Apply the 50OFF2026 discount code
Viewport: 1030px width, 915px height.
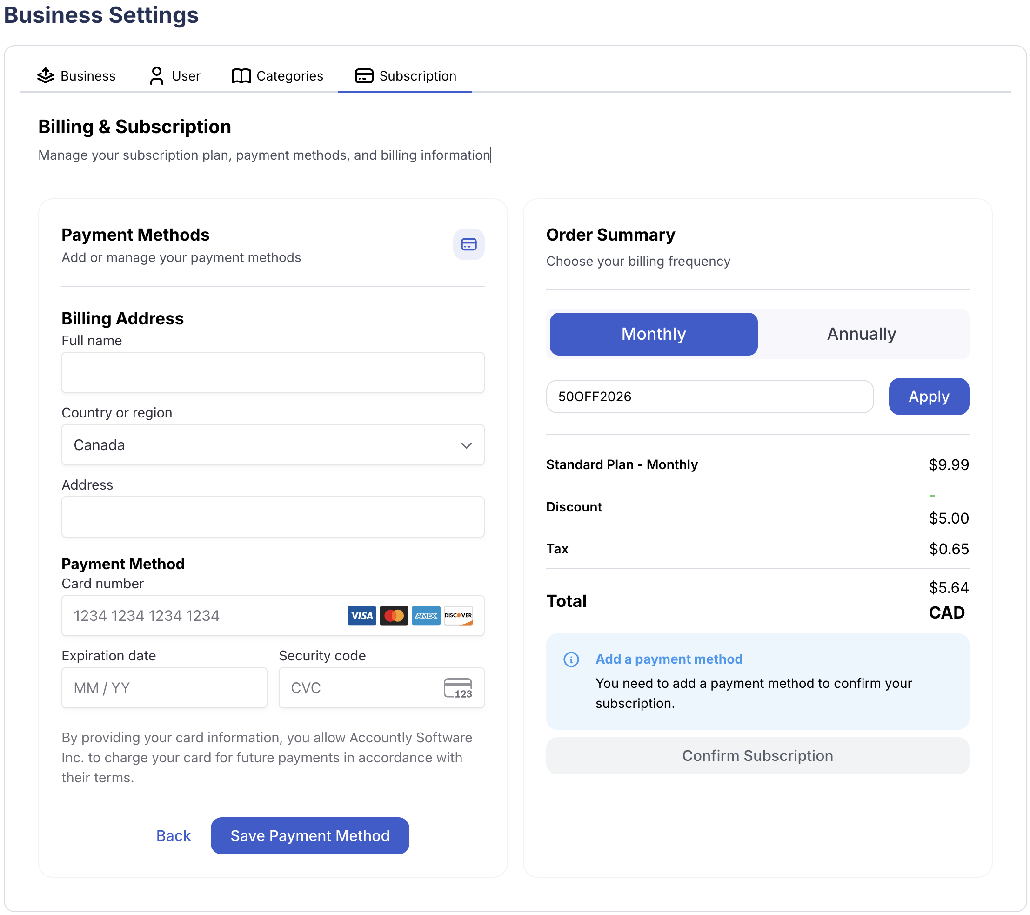coord(928,396)
